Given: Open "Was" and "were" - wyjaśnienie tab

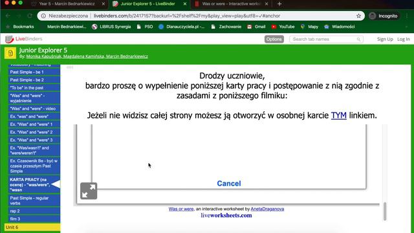Looking at the screenshot, I should pos(34,98).
